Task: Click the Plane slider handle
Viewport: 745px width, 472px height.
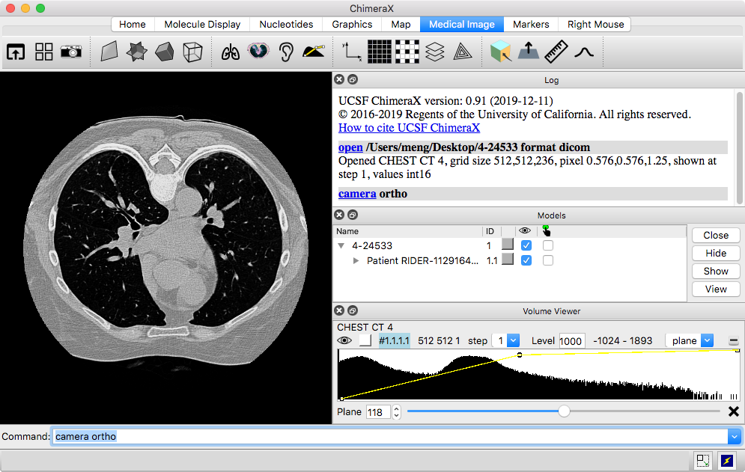Action: click(x=564, y=411)
